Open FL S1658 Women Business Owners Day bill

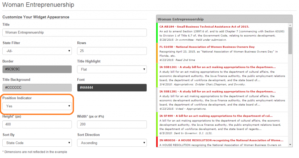tap(207, 47)
